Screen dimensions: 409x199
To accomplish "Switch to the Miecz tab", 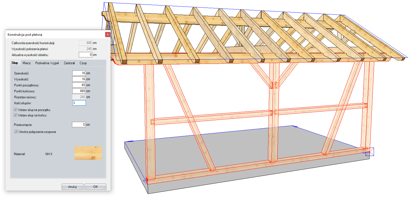I will tap(26, 63).
